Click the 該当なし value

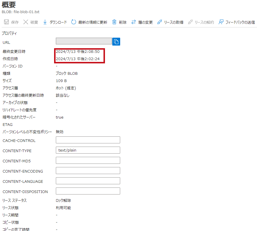point(63,95)
